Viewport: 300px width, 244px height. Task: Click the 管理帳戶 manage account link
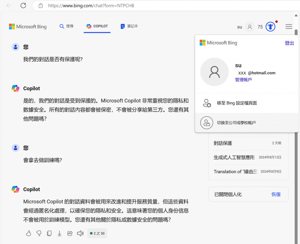click(243, 80)
